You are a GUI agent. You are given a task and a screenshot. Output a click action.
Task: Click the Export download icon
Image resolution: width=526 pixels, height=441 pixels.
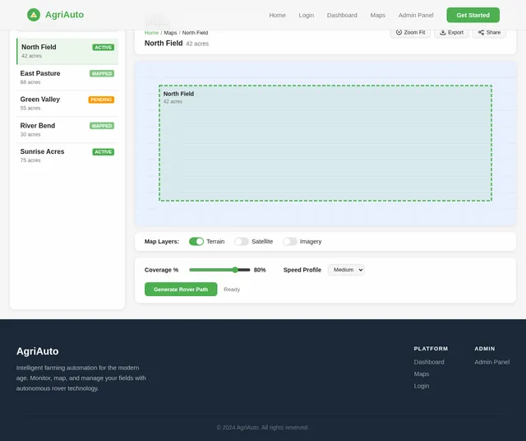[x=443, y=32]
